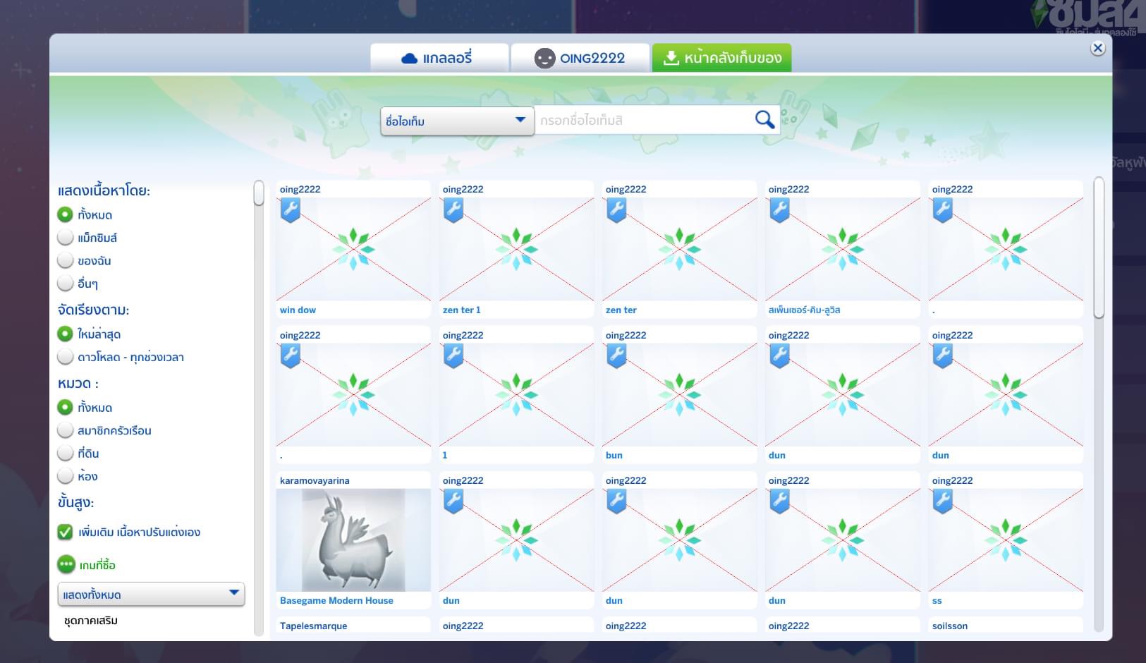Viewport: 1146px width, 663px height.
Task: Open the 'zen ter 1' item thumbnail
Action: (516, 250)
